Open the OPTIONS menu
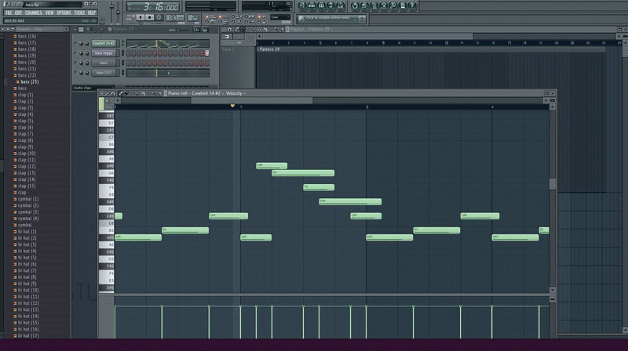Image resolution: width=628 pixels, height=351 pixels. pos(64,13)
